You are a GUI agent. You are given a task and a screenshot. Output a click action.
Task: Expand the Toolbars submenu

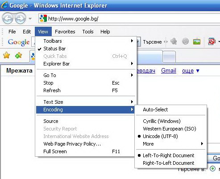pyautogui.click(x=86, y=41)
